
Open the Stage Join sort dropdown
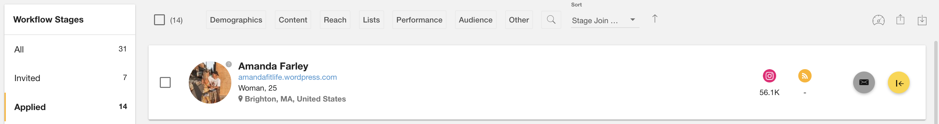point(605,20)
